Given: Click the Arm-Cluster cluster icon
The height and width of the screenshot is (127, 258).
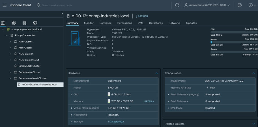Looking at the screenshot, I should coord(16,42).
